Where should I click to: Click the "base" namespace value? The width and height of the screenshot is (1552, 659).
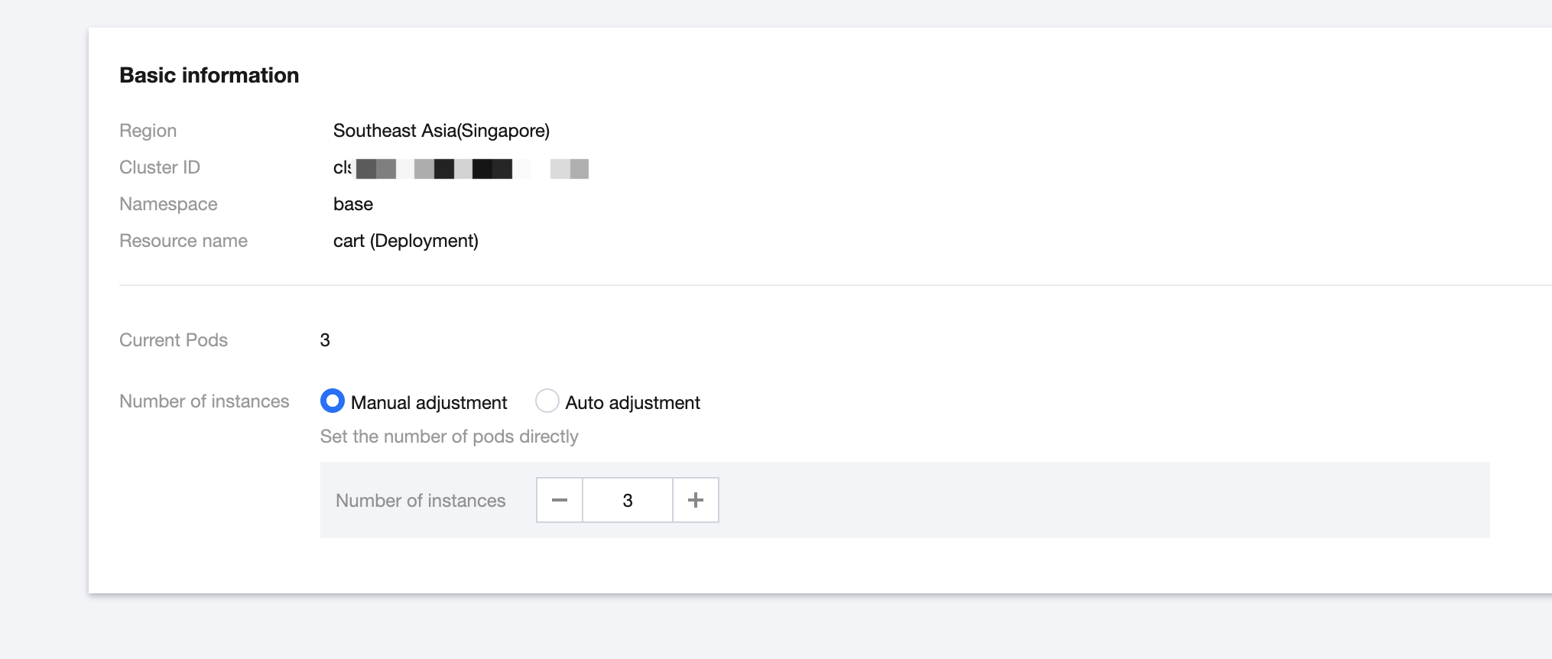point(353,204)
